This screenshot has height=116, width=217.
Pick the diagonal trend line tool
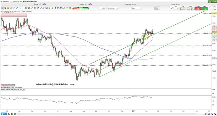tap(17, 8)
